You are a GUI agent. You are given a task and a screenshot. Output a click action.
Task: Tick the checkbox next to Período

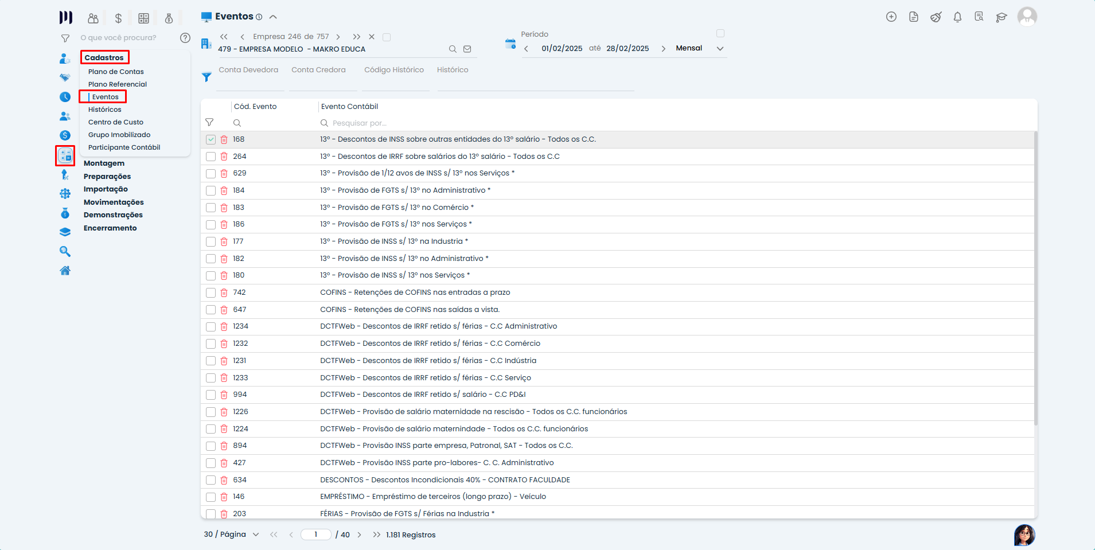[720, 33]
